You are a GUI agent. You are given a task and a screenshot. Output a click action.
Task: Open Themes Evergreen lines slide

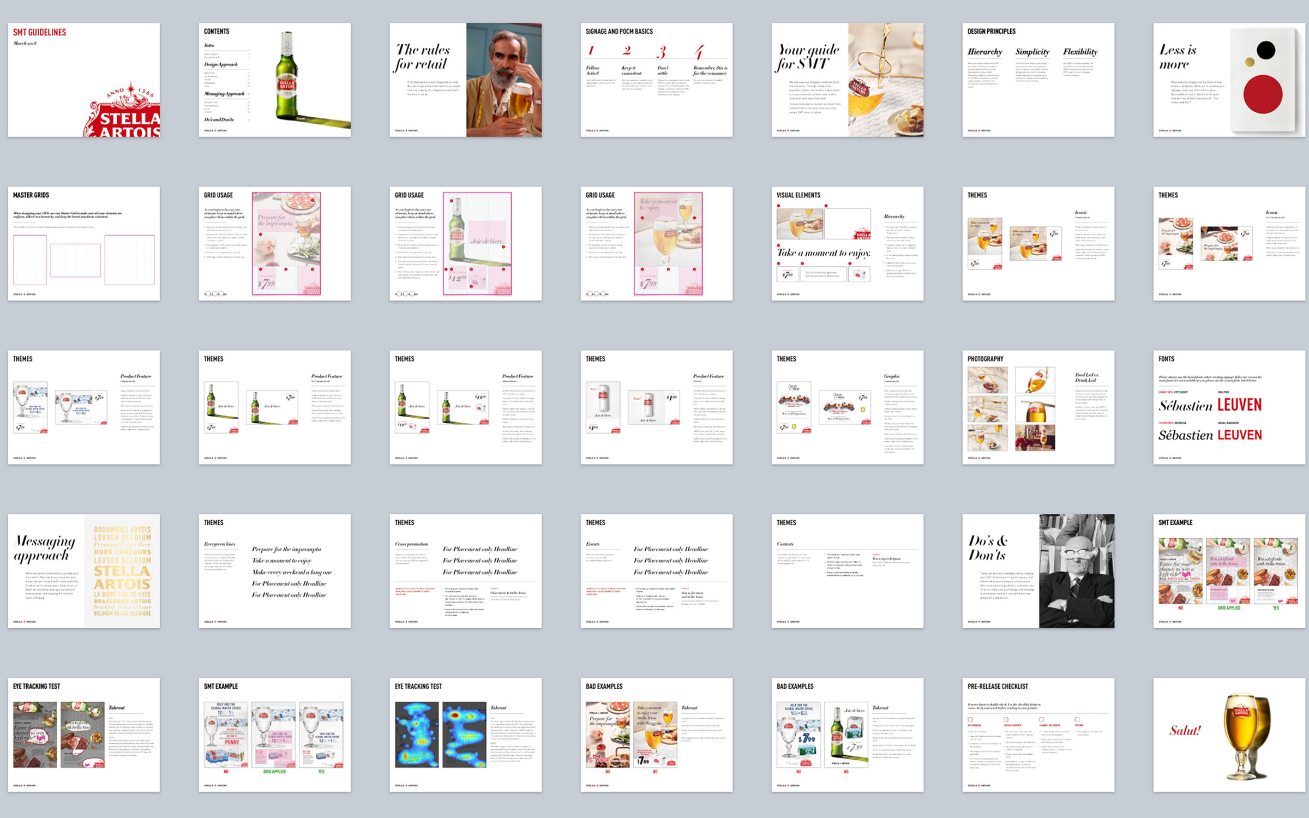coord(275,571)
